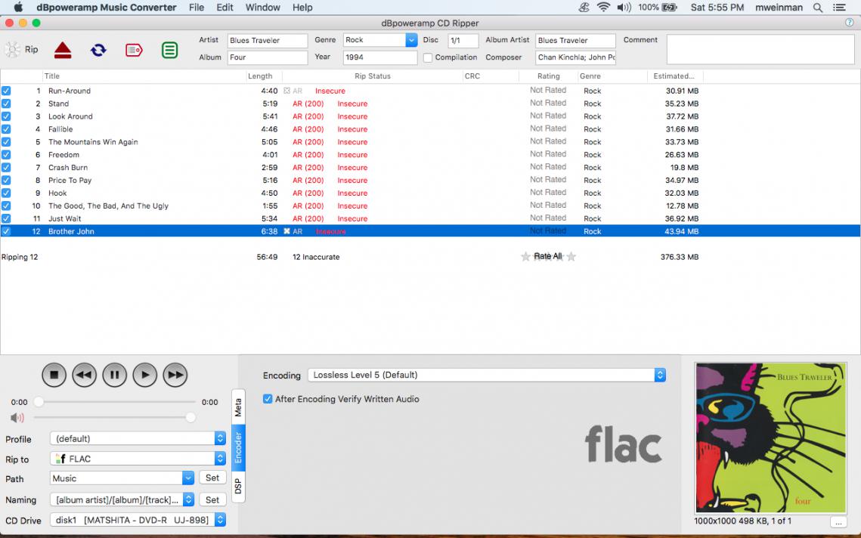Uncheck the Run-Around track checkbox
The height and width of the screenshot is (538, 861).
(6, 91)
